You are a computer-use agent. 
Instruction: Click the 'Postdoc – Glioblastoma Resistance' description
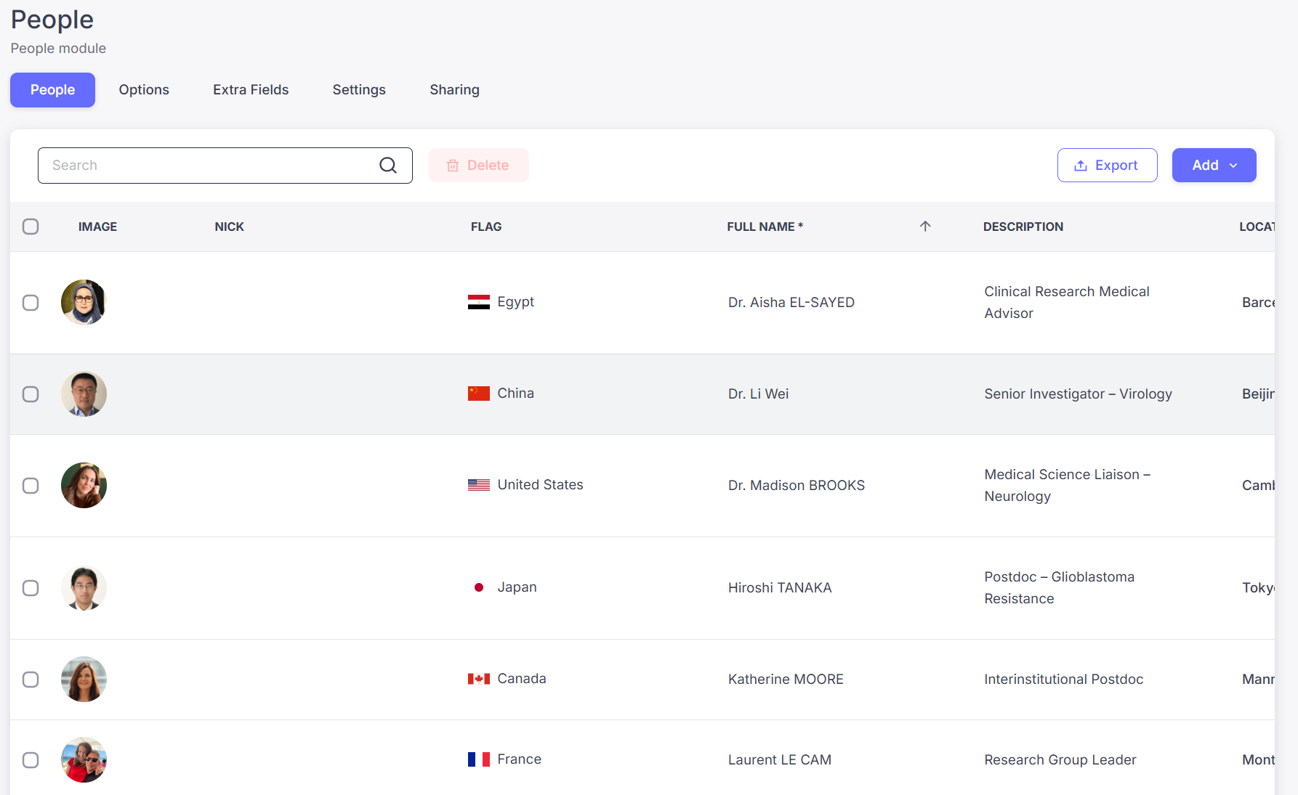[x=1059, y=588]
